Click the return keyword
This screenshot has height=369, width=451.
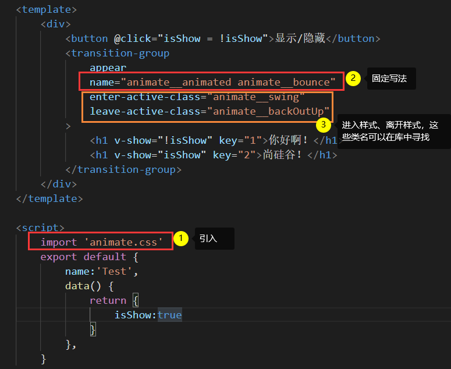(x=108, y=300)
